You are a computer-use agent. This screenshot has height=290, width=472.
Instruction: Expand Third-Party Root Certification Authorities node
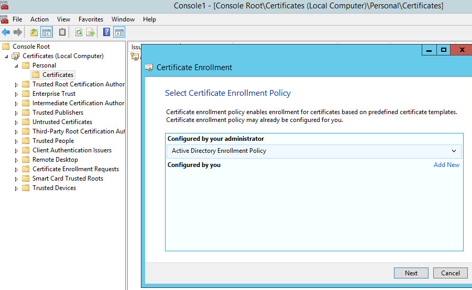click(16, 132)
